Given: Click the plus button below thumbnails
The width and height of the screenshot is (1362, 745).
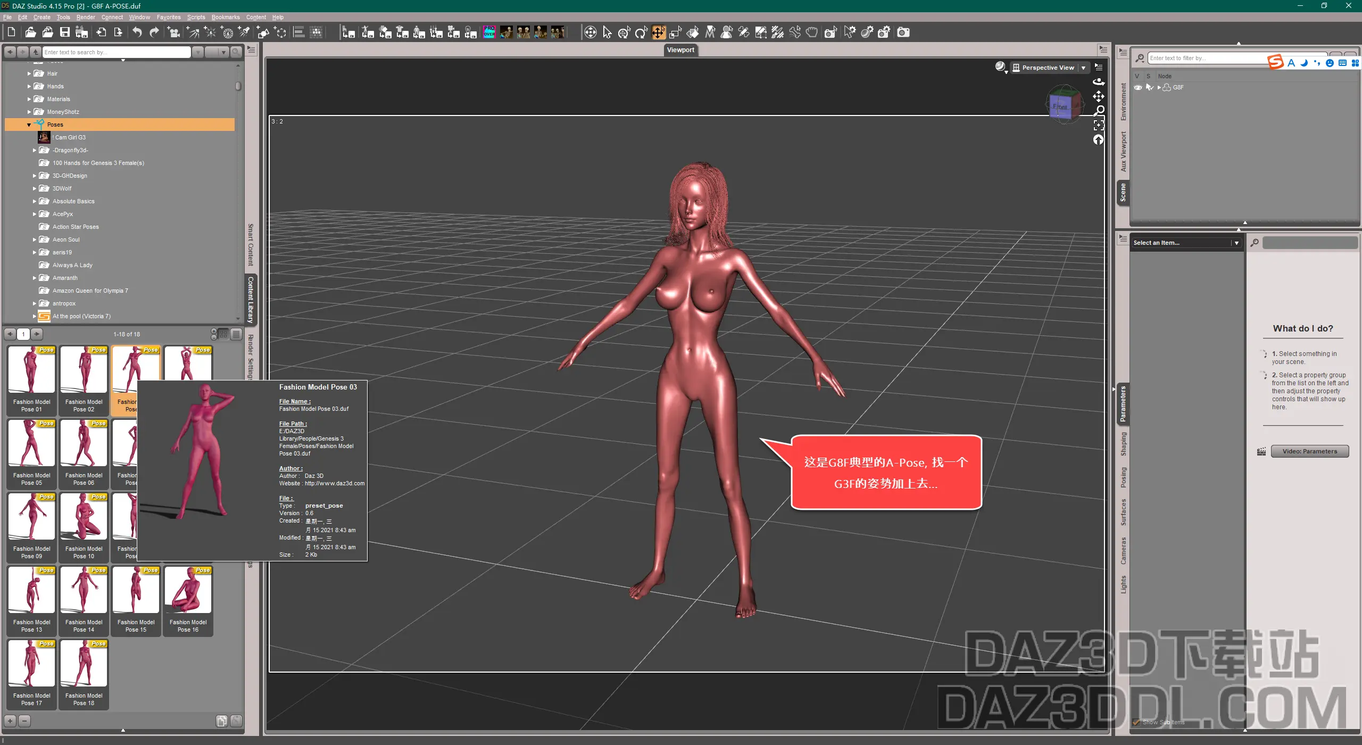Looking at the screenshot, I should (10, 721).
